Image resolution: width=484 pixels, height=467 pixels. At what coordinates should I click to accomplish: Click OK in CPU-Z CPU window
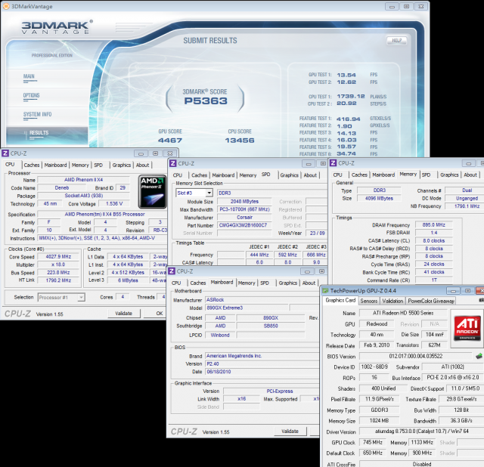click(x=160, y=314)
